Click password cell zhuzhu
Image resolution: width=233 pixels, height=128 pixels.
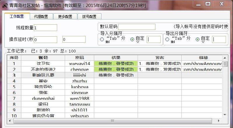click(80, 81)
